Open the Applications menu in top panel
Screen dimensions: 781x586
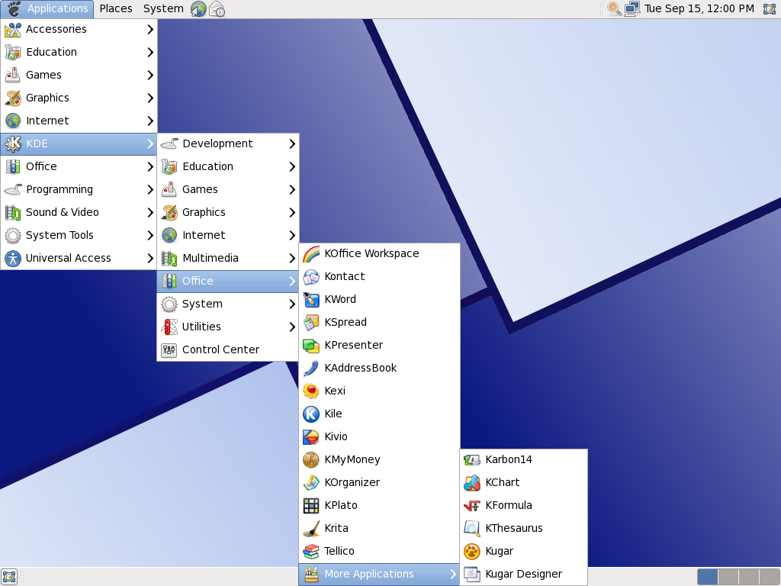(47, 9)
